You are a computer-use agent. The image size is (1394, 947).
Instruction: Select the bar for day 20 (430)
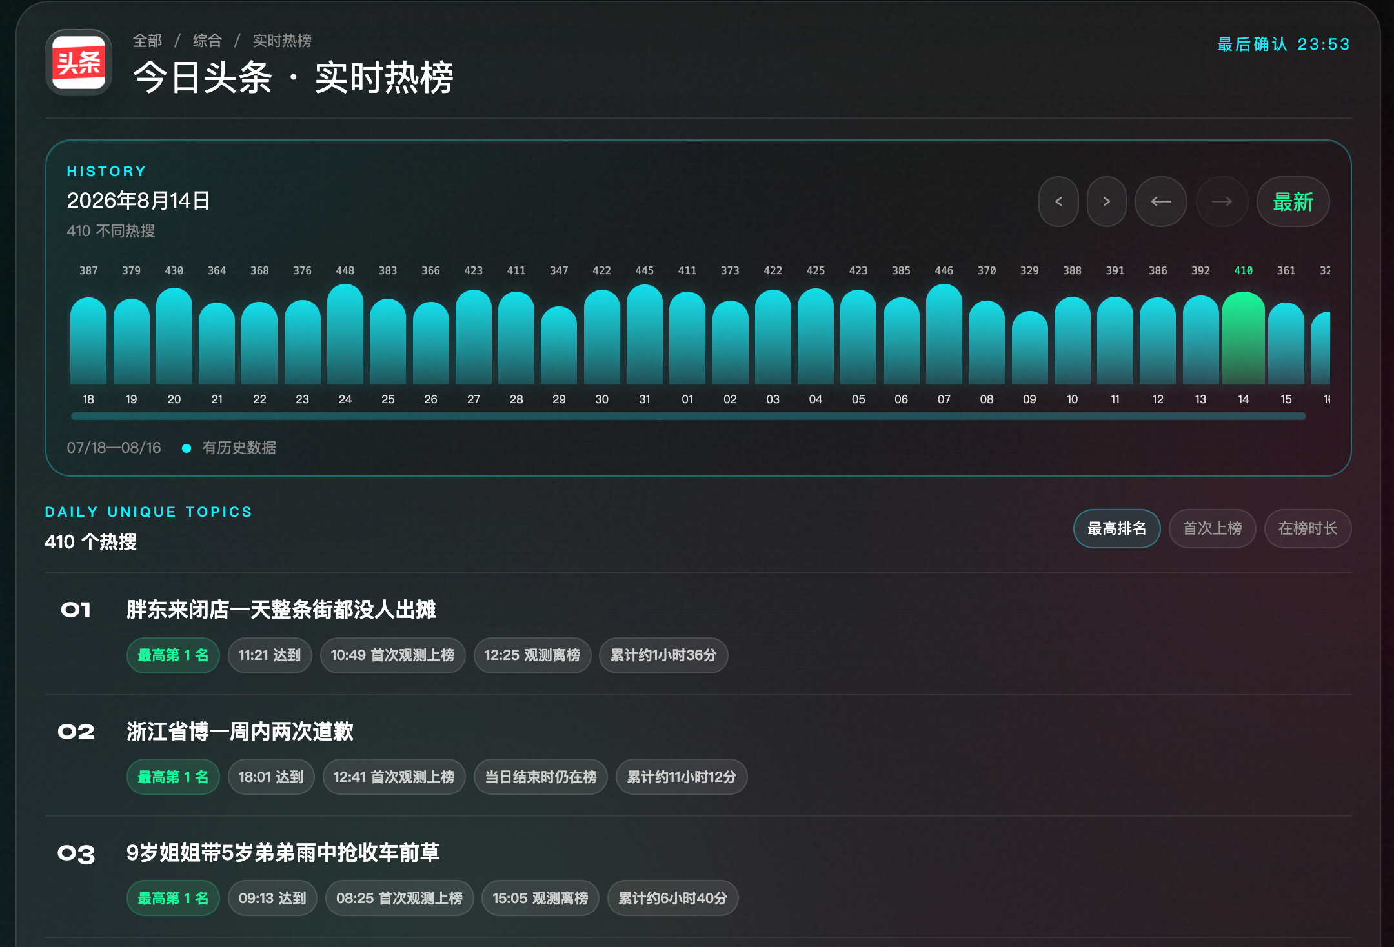[x=174, y=336]
